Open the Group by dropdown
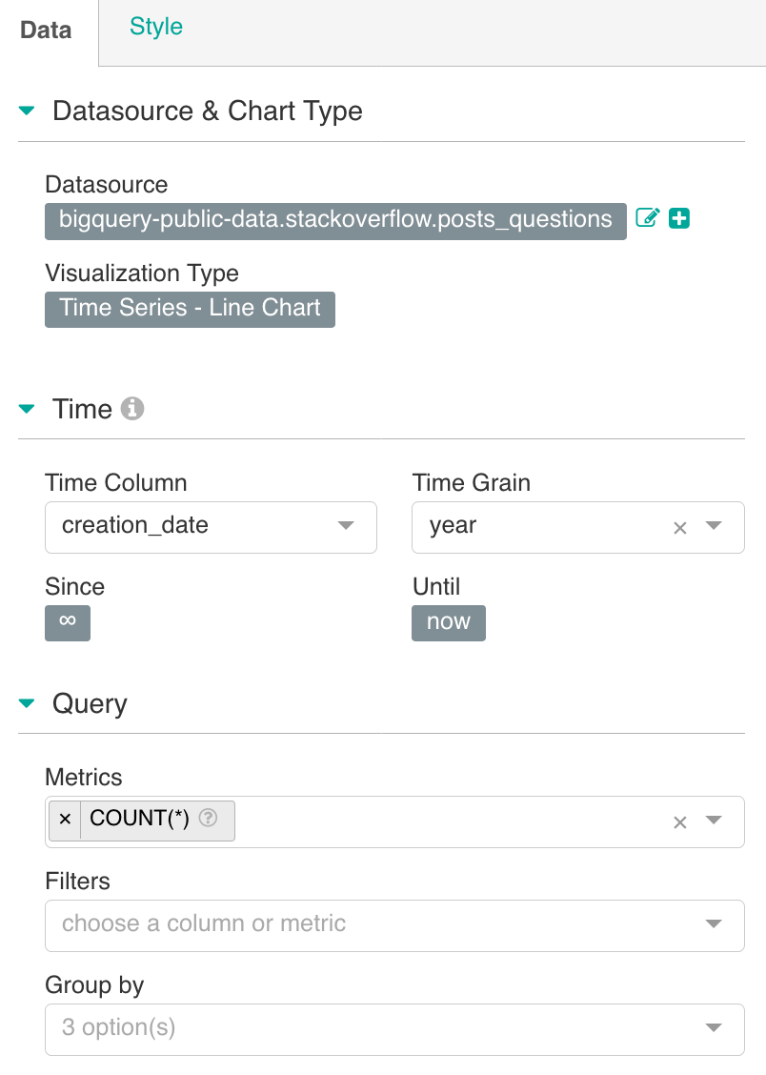 coord(714,1028)
